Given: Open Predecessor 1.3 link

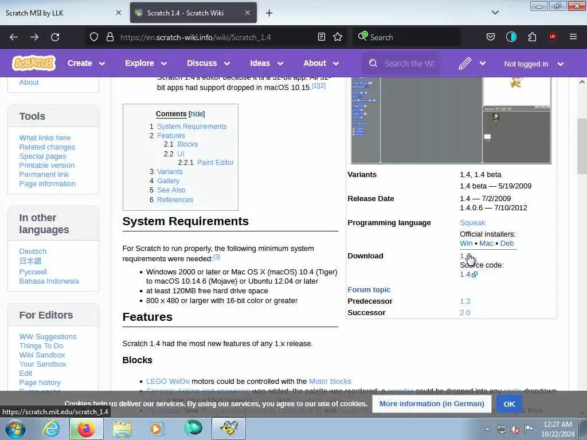Looking at the screenshot, I should click(x=465, y=301).
